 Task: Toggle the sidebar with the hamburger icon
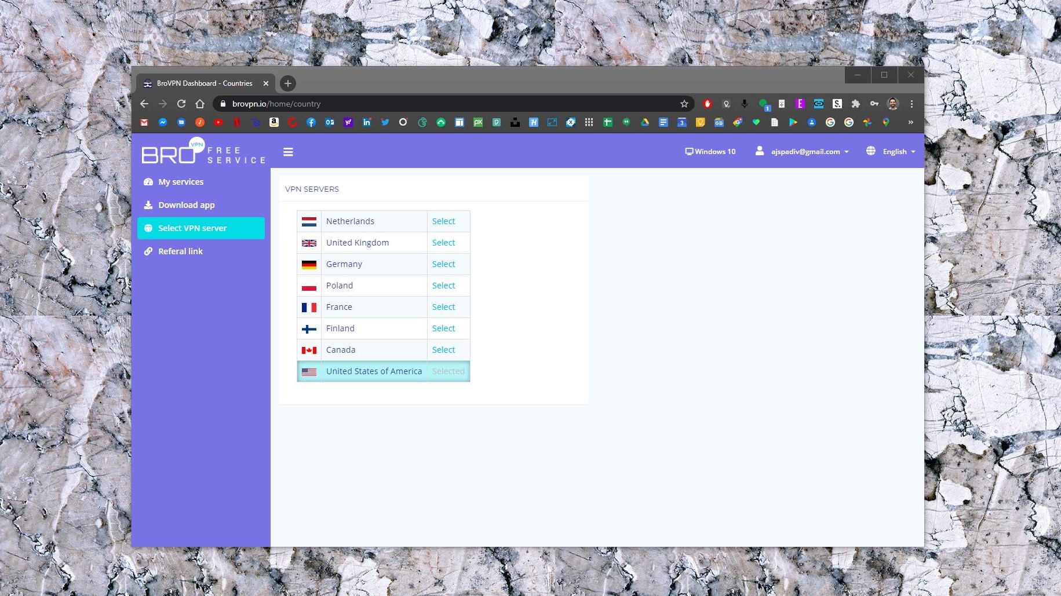point(288,152)
